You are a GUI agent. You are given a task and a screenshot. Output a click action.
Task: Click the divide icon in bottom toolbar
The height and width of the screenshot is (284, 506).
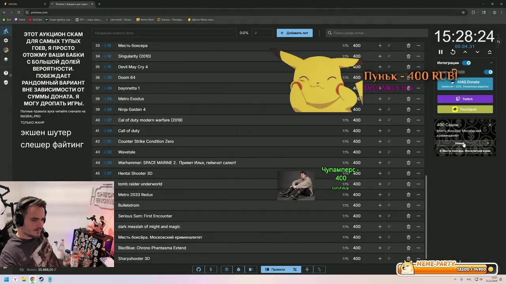[307, 269]
